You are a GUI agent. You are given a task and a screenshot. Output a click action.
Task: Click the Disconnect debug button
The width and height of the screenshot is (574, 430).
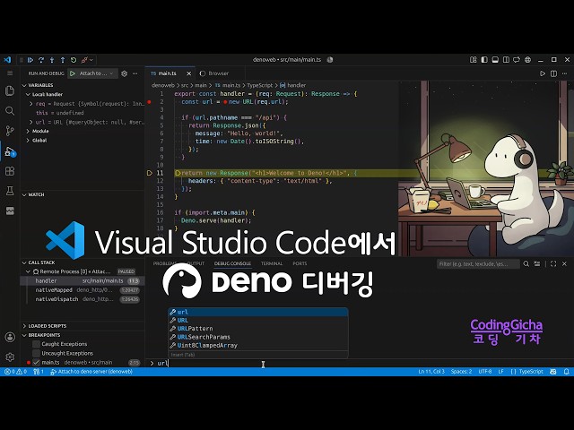[x=84, y=60]
